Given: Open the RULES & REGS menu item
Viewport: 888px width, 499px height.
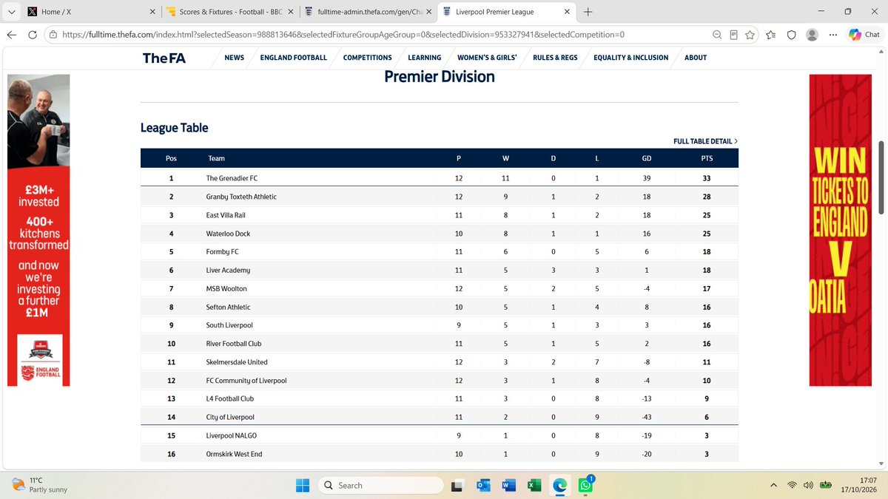Looking at the screenshot, I should point(555,58).
